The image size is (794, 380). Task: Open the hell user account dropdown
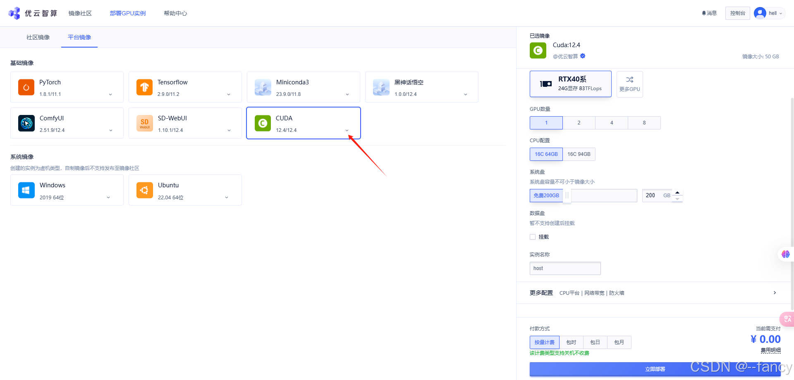click(770, 13)
